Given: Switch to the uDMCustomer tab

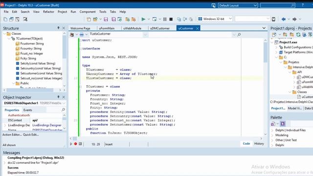Looking at the screenshot, I should [x=160, y=28].
